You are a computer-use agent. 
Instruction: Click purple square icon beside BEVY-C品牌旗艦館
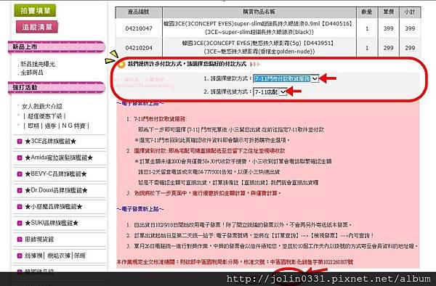point(20,174)
